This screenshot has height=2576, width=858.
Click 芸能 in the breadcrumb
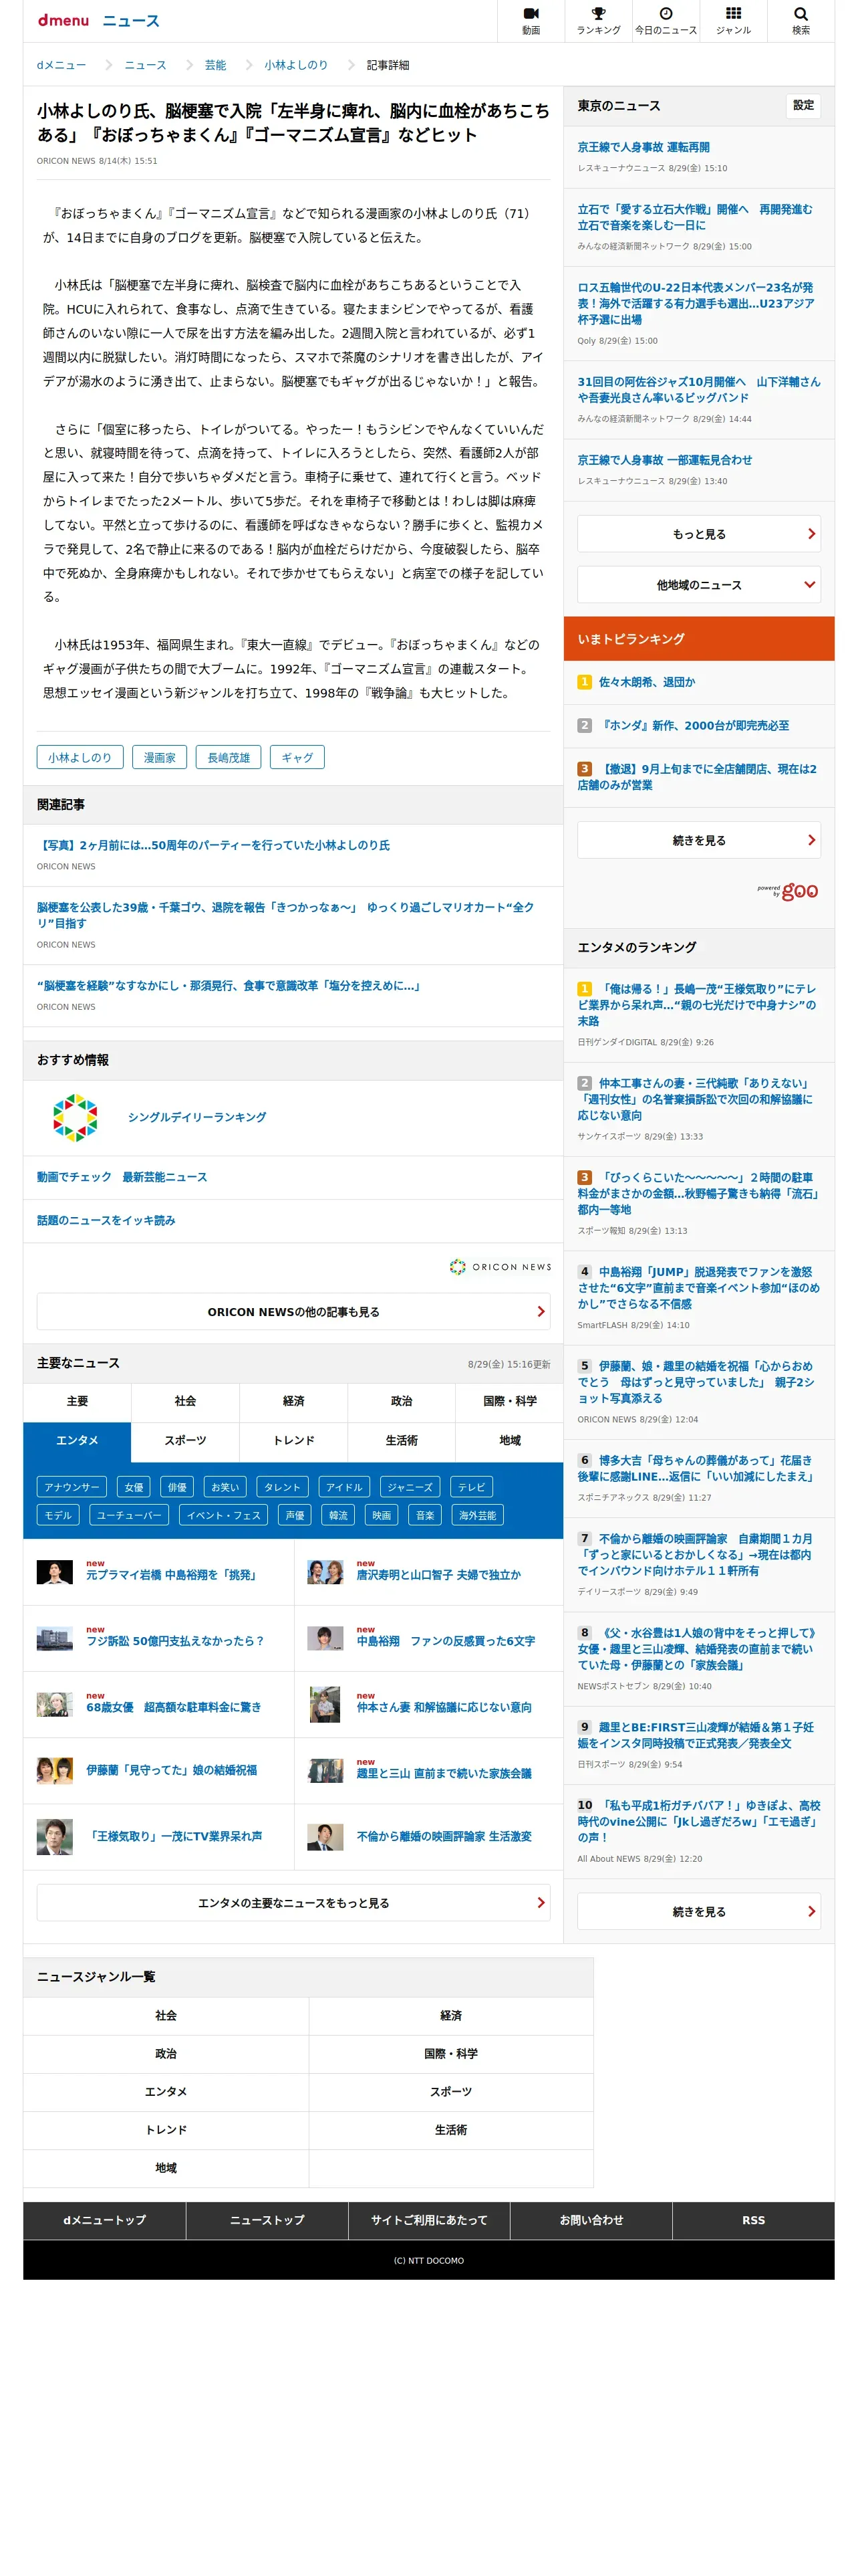(x=216, y=65)
